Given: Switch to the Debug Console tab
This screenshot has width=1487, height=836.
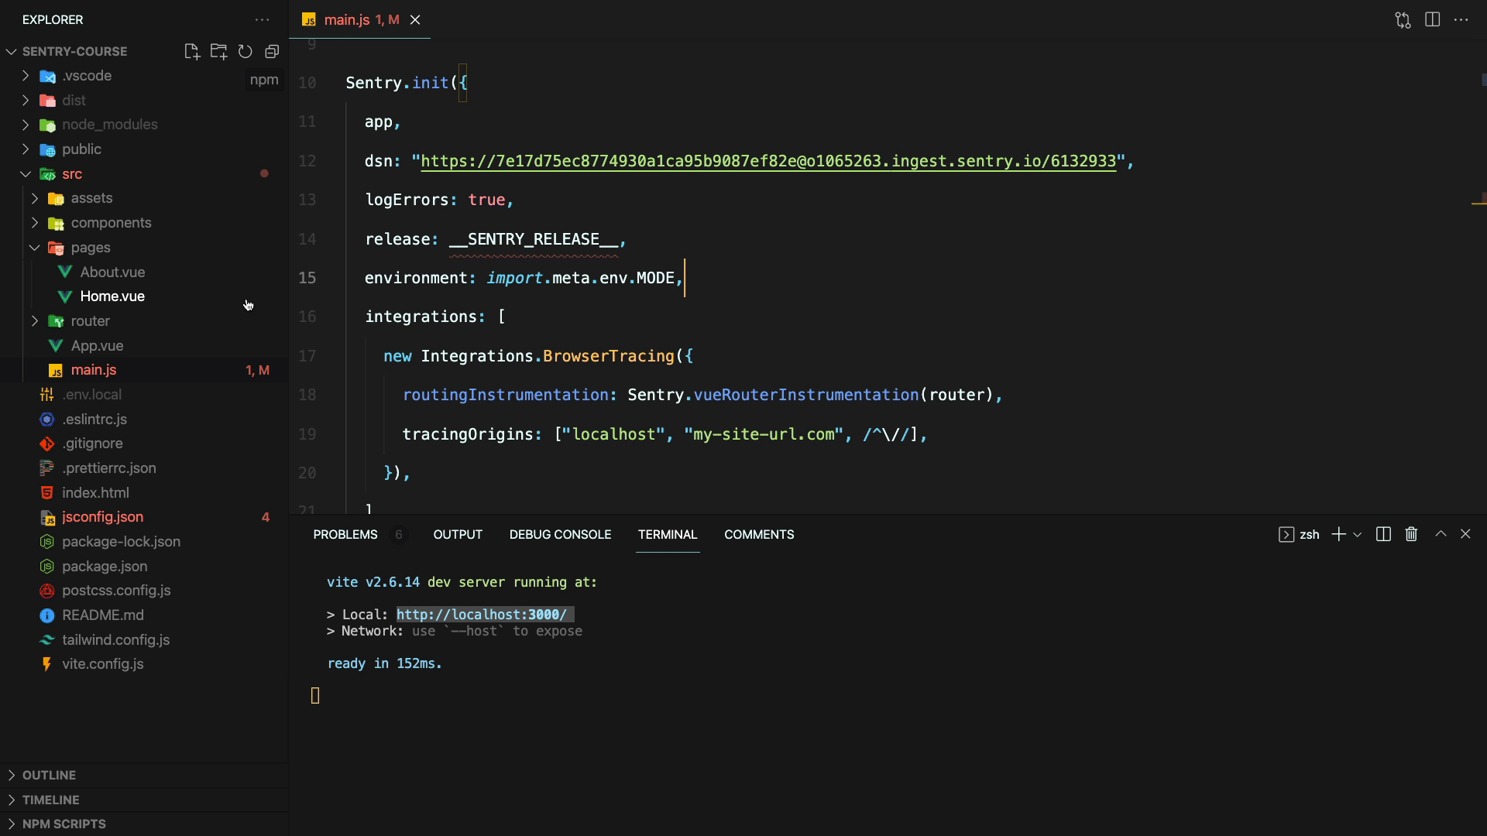Looking at the screenshot, I should click(560, 534).
